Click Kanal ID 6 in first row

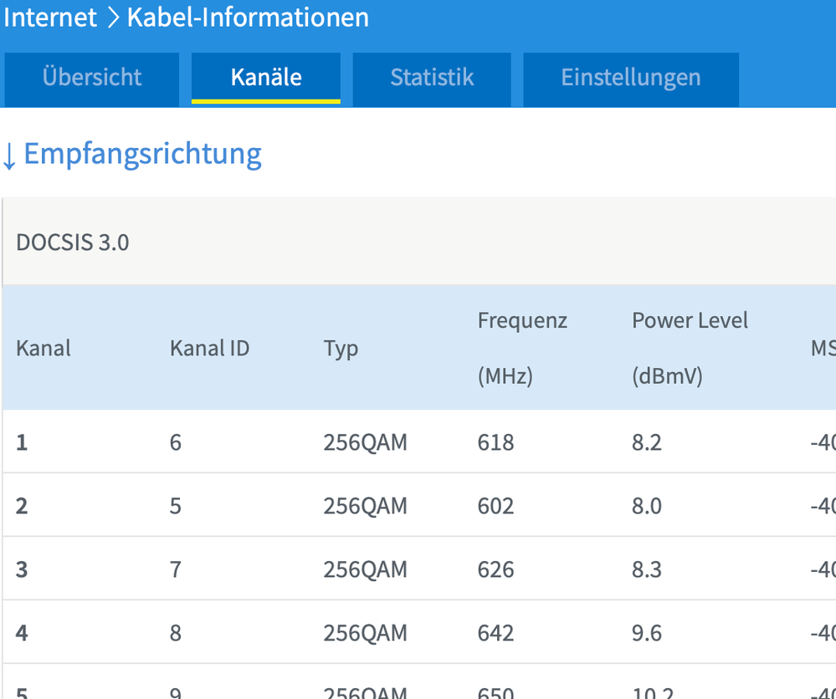coord(176,442)
